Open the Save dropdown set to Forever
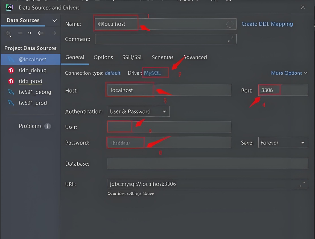Viewport: 315px width, 239px height. (x=283, y=142)
